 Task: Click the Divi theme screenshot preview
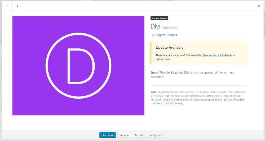point(78,66)
